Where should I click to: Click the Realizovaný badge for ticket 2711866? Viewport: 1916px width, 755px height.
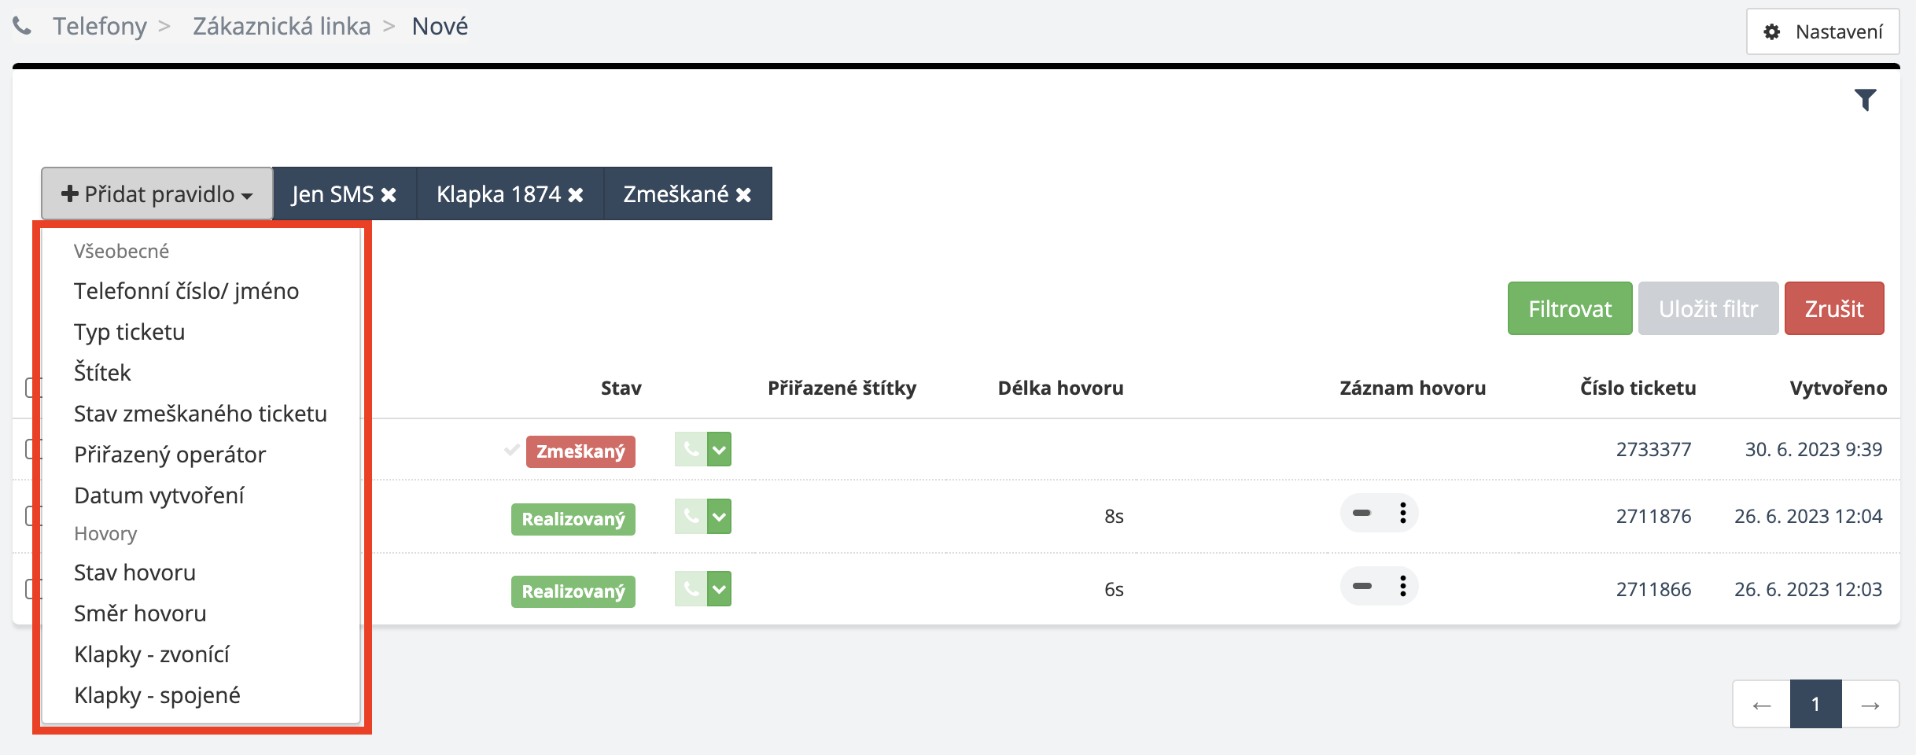573,591
